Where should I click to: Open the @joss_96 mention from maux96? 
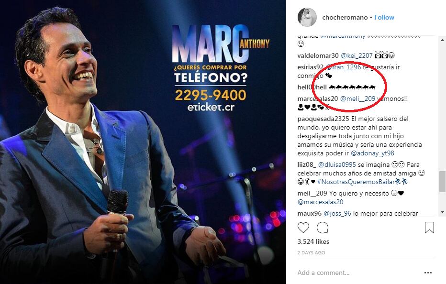click(337, 213)
